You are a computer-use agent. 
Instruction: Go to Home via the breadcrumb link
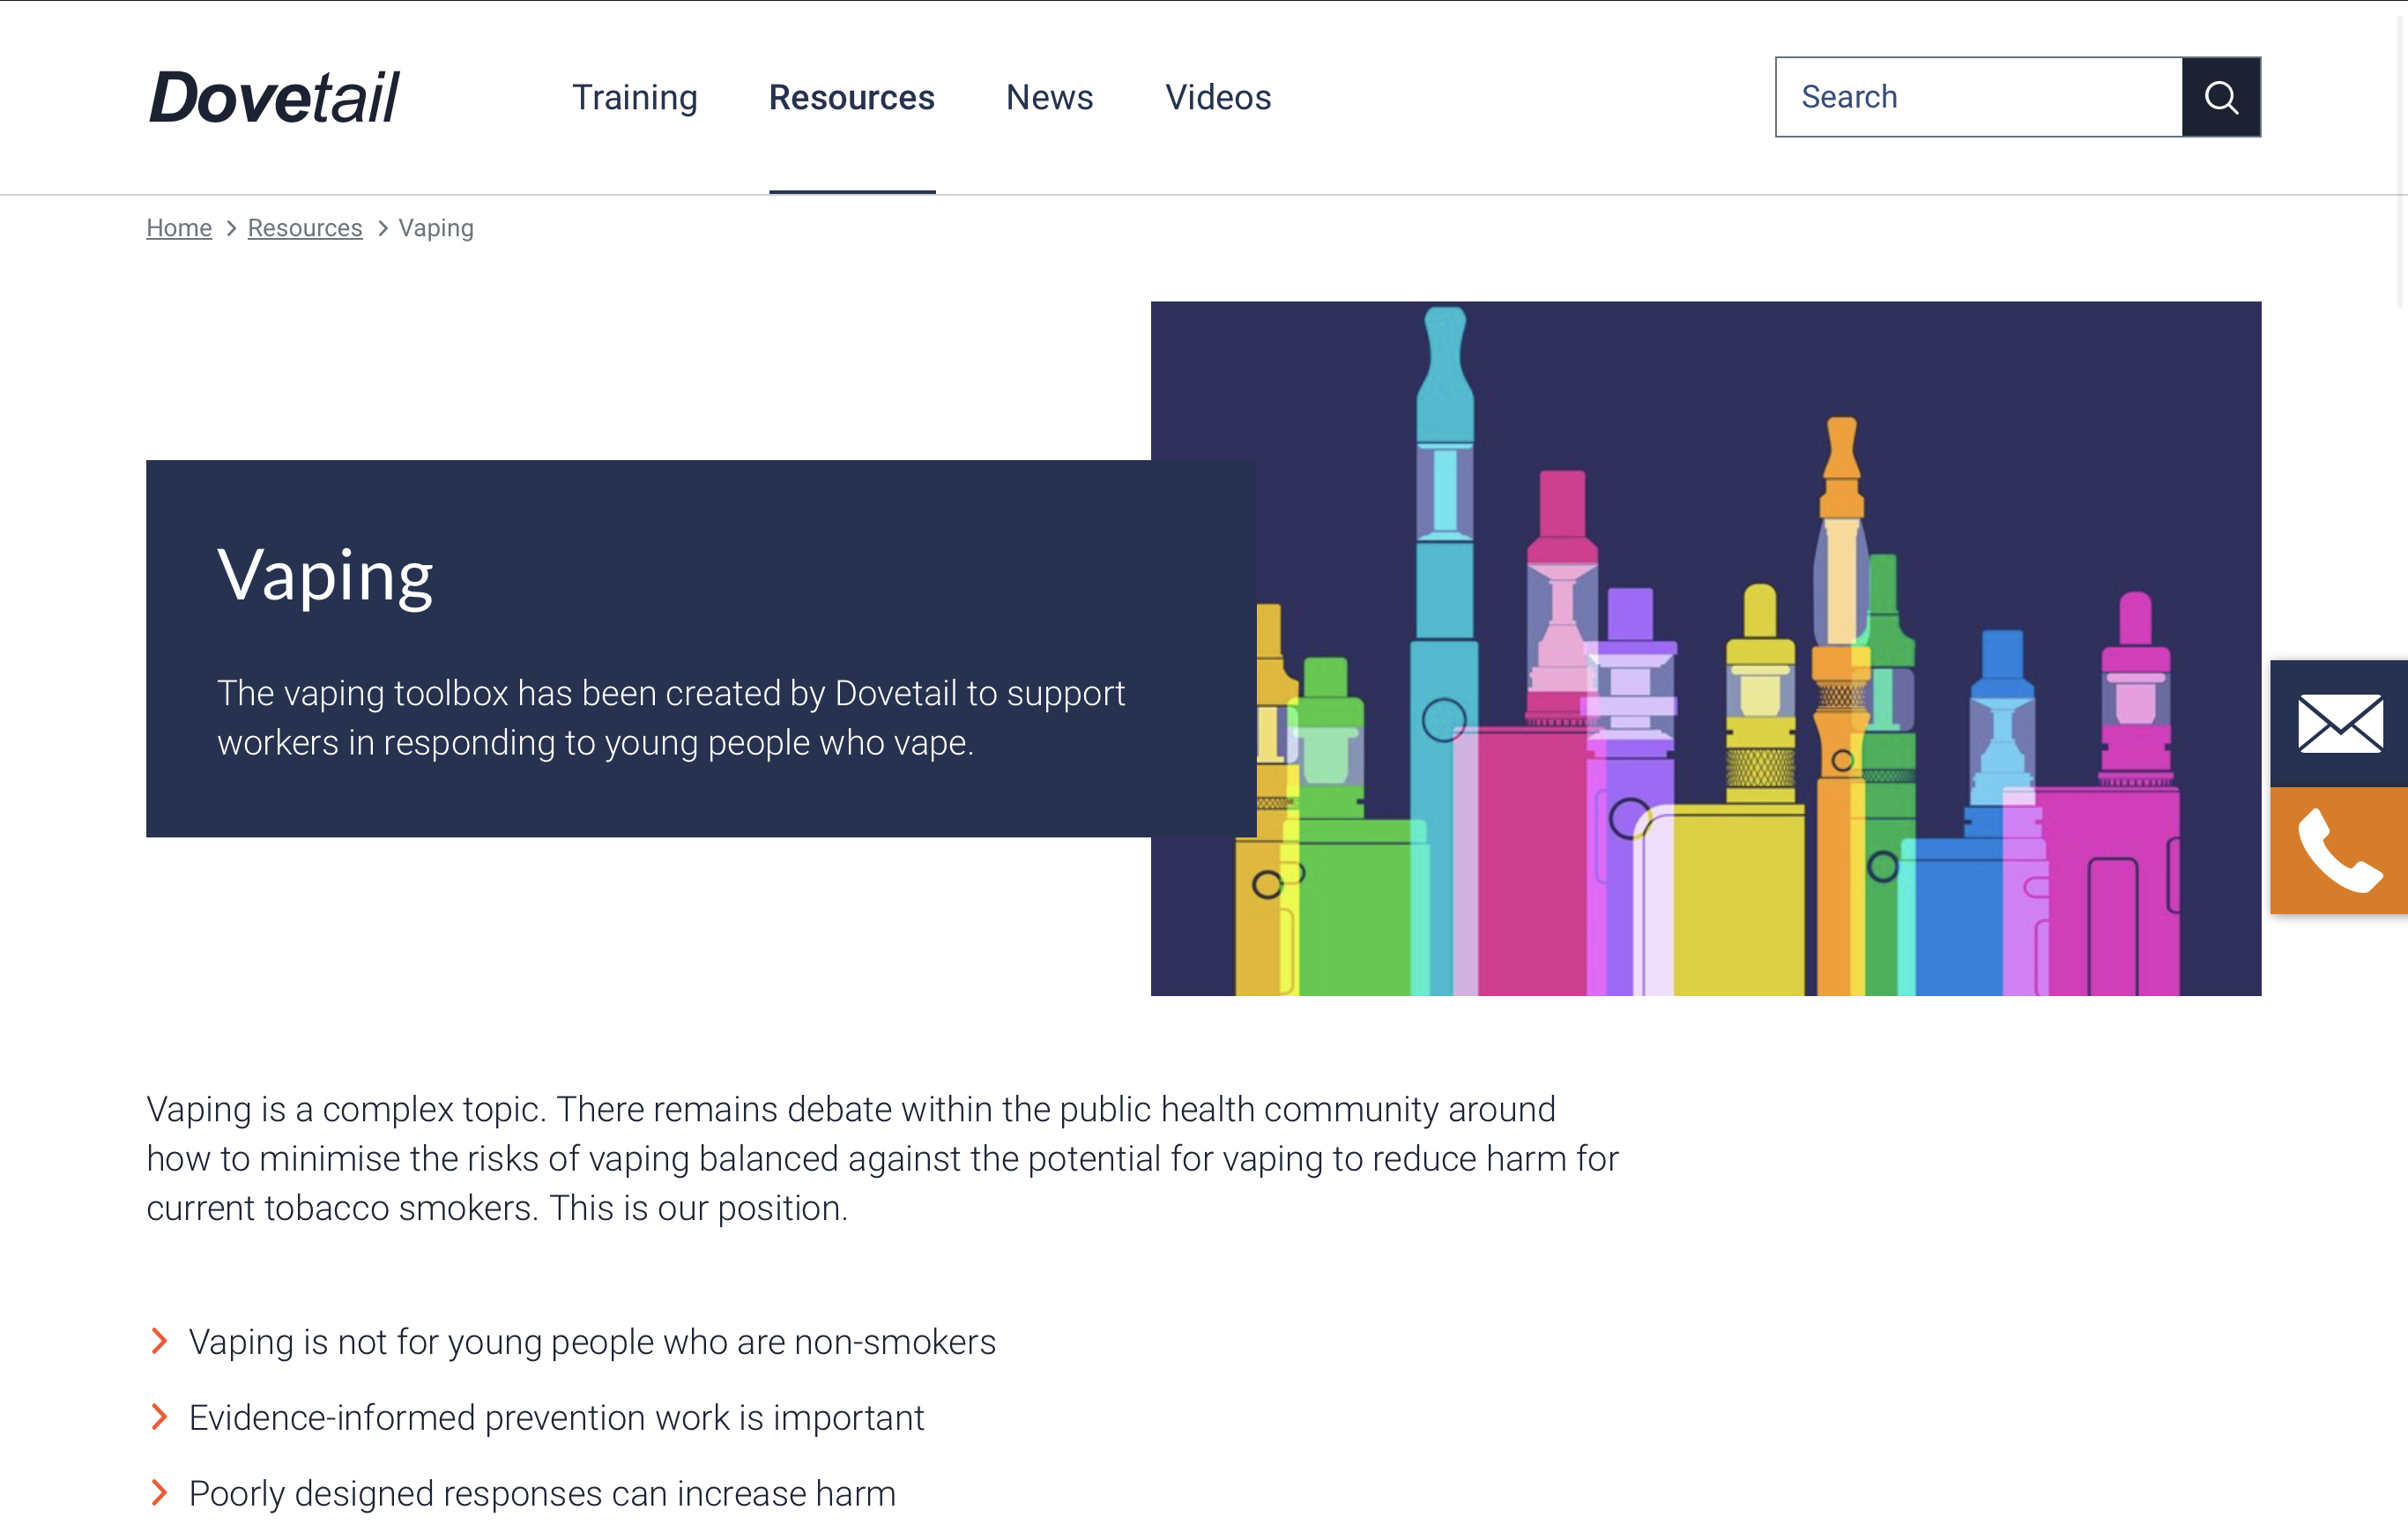[x=179, y=228]
